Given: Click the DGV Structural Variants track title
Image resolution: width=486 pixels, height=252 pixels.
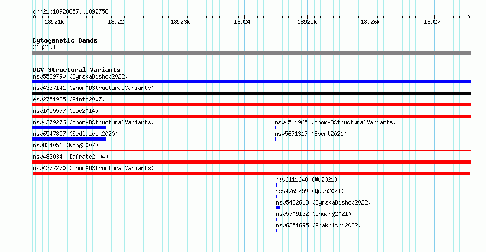Looking at the screenshot, I should [76, 70].
